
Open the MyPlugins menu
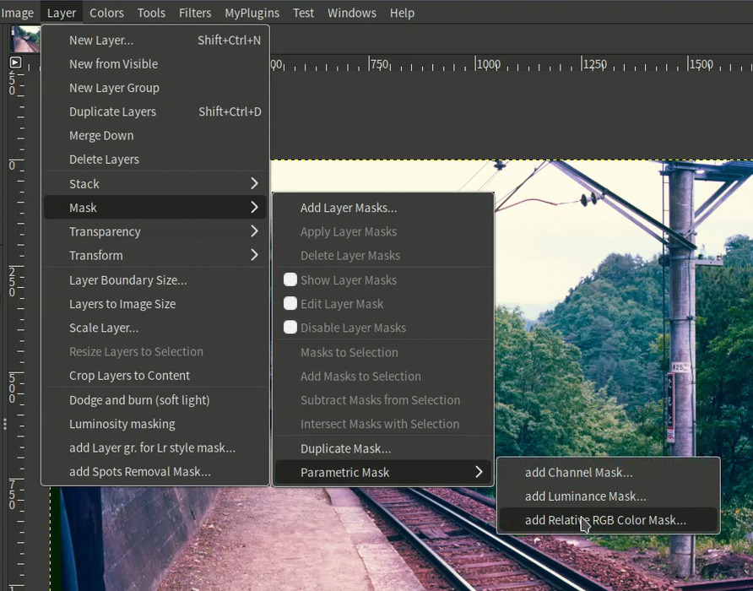point(252,13)
